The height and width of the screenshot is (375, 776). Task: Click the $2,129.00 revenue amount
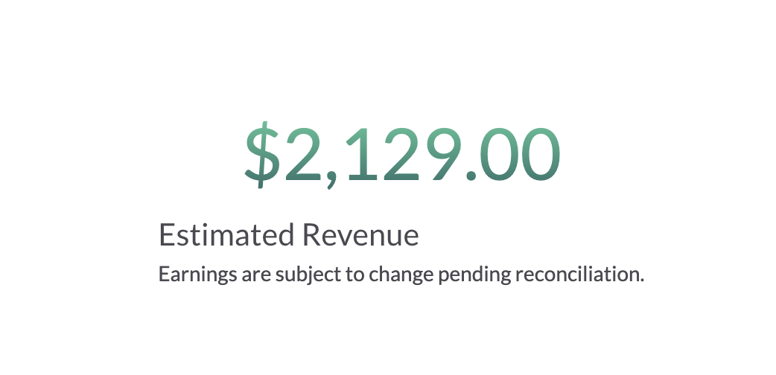coord(403,155)
